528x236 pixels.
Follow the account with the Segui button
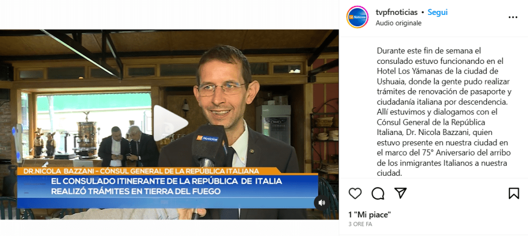(x=437, y=12)
